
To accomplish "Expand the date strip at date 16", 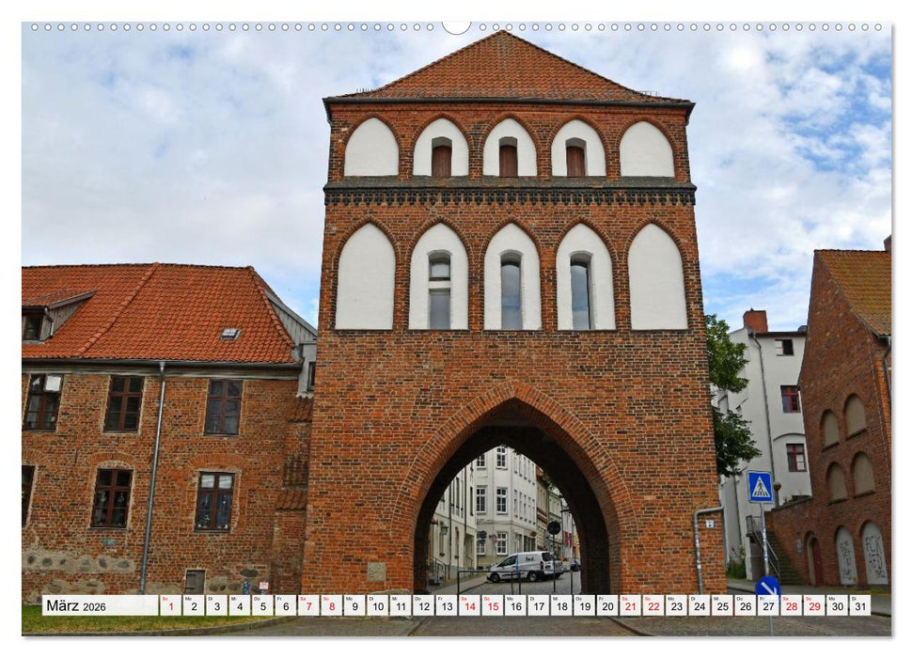I will point(514,607).
